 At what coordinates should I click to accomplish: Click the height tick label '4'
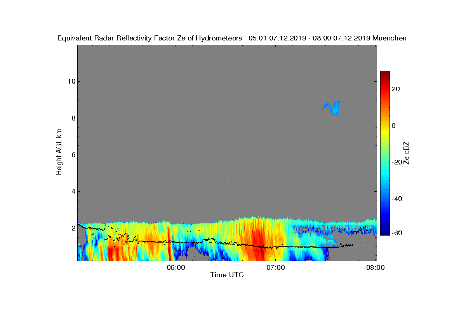point(73,191)
